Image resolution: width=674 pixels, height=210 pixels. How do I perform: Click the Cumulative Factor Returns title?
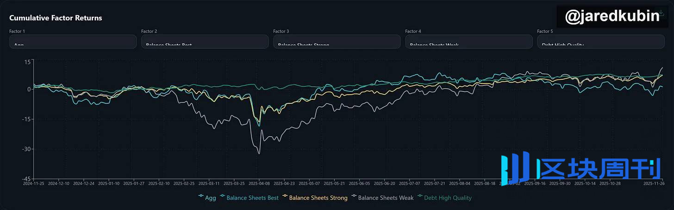click(x=56, y=18)
